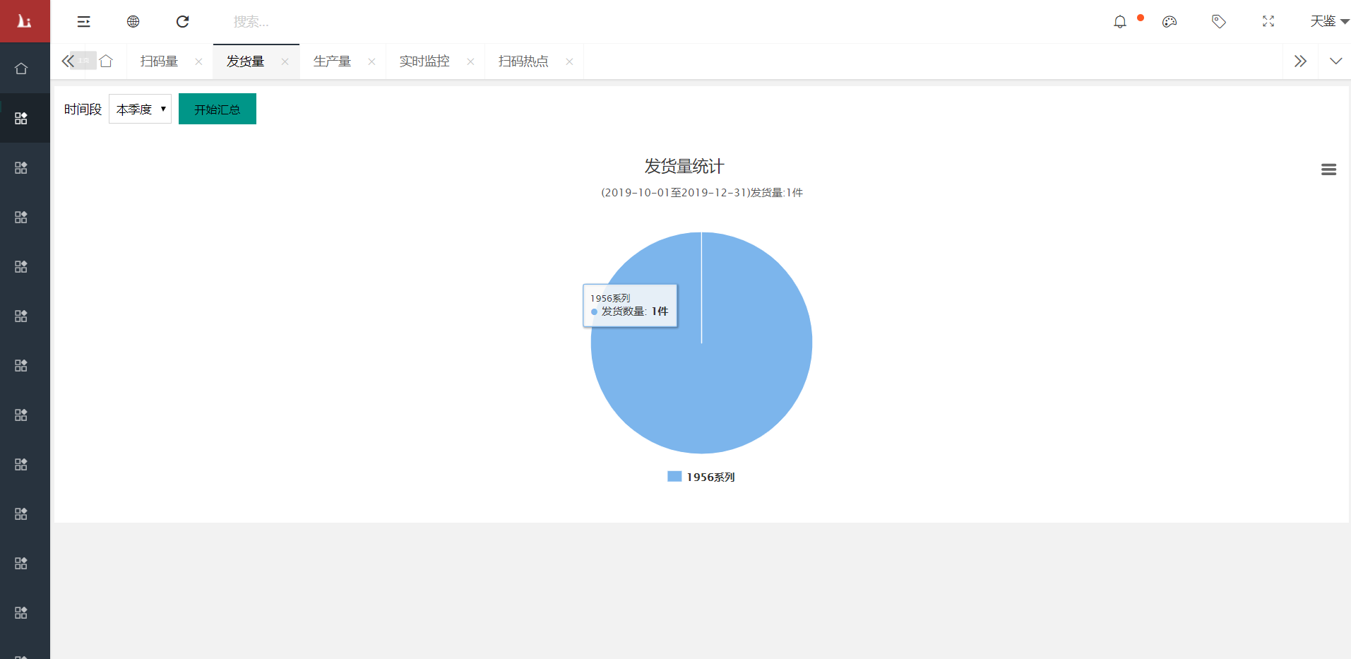Image resolution: width=1351 pixels, height=659 pixels.
Task: Click the globe icon in the top bar
Action: 133,22
